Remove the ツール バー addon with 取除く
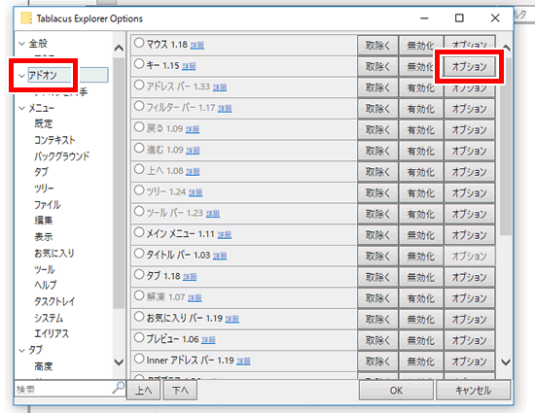This screenshot has width=535, height=413. [x=377, y=215]
